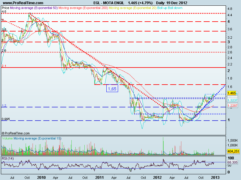Click the 4.5 resistance level label
This screenshot has width=241, height=180.
tap(4, 12)
